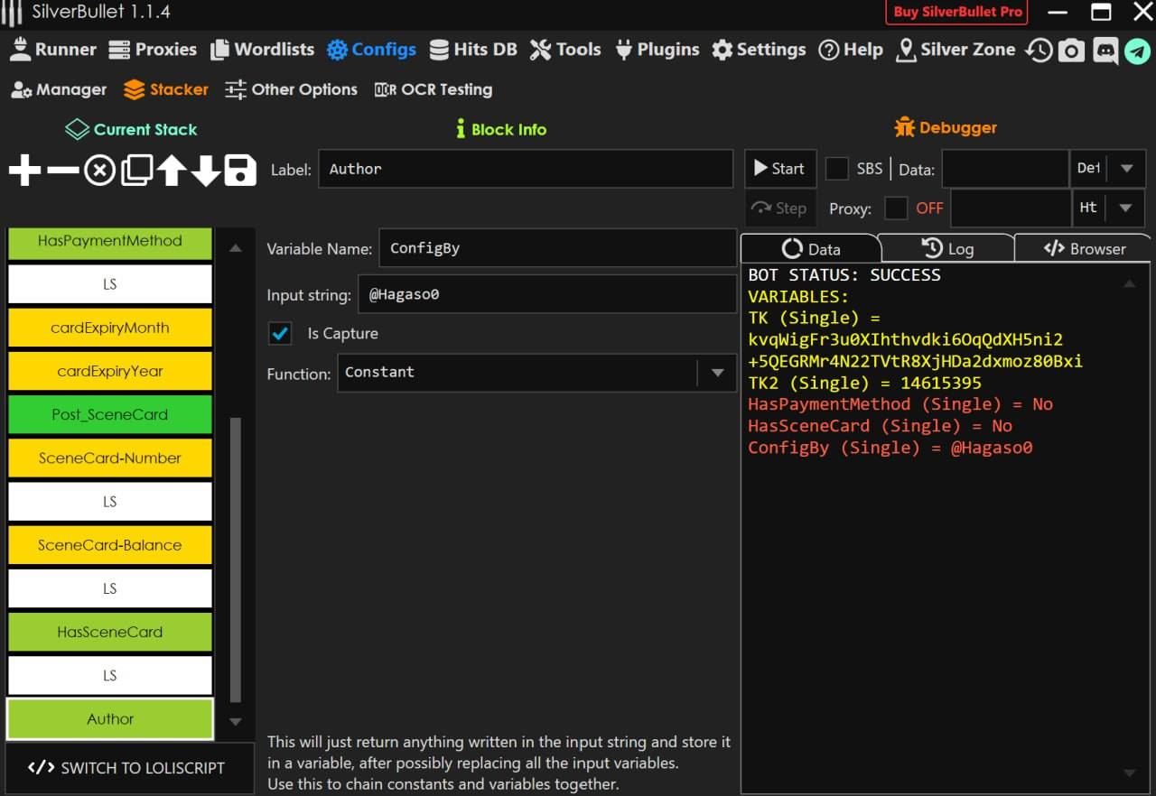This screenshot has height=796, width=1156.
Task: Expand the Function dropdown showing Constant
Action: click(717, 373)
